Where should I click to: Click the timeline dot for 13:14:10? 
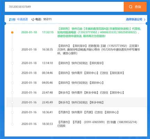[x=12, y=63]
